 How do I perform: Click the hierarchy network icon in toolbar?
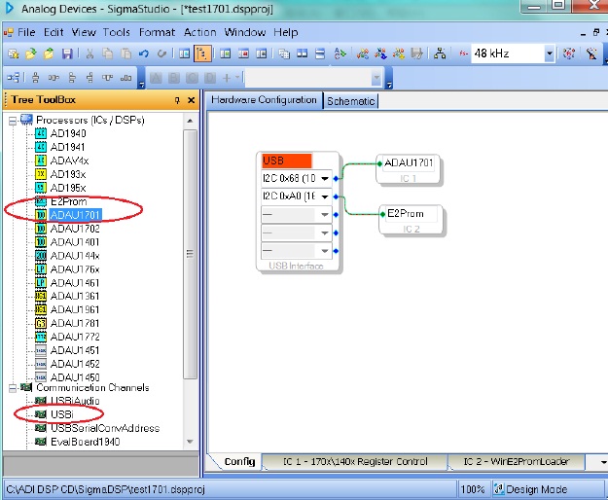click(440, 54)
